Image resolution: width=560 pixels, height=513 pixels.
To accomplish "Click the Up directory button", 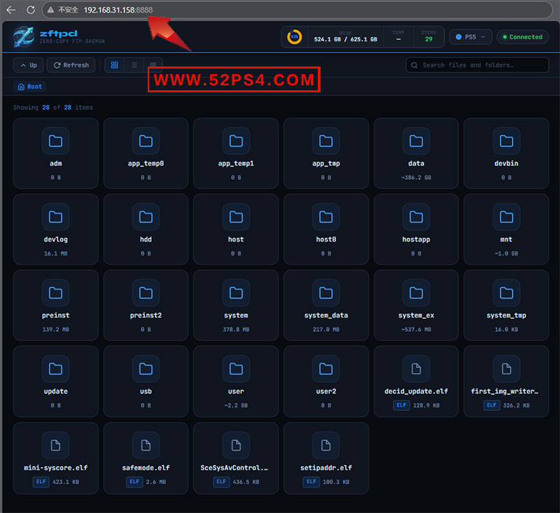I will pos(29,65).
